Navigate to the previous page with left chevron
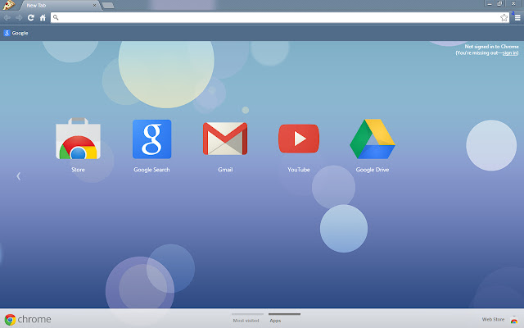The height and width of the screenshot is (328, 524). point(18,176)
